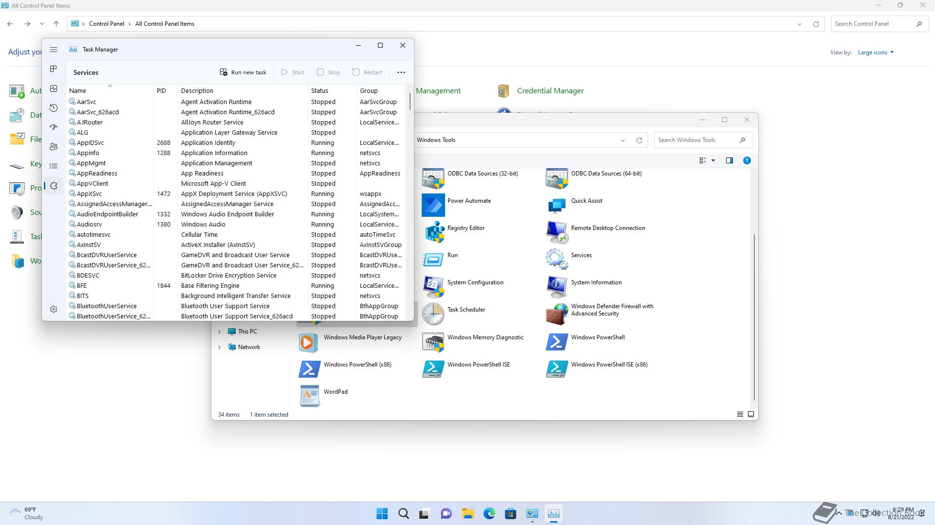Click the Start service button

[293, 72]
